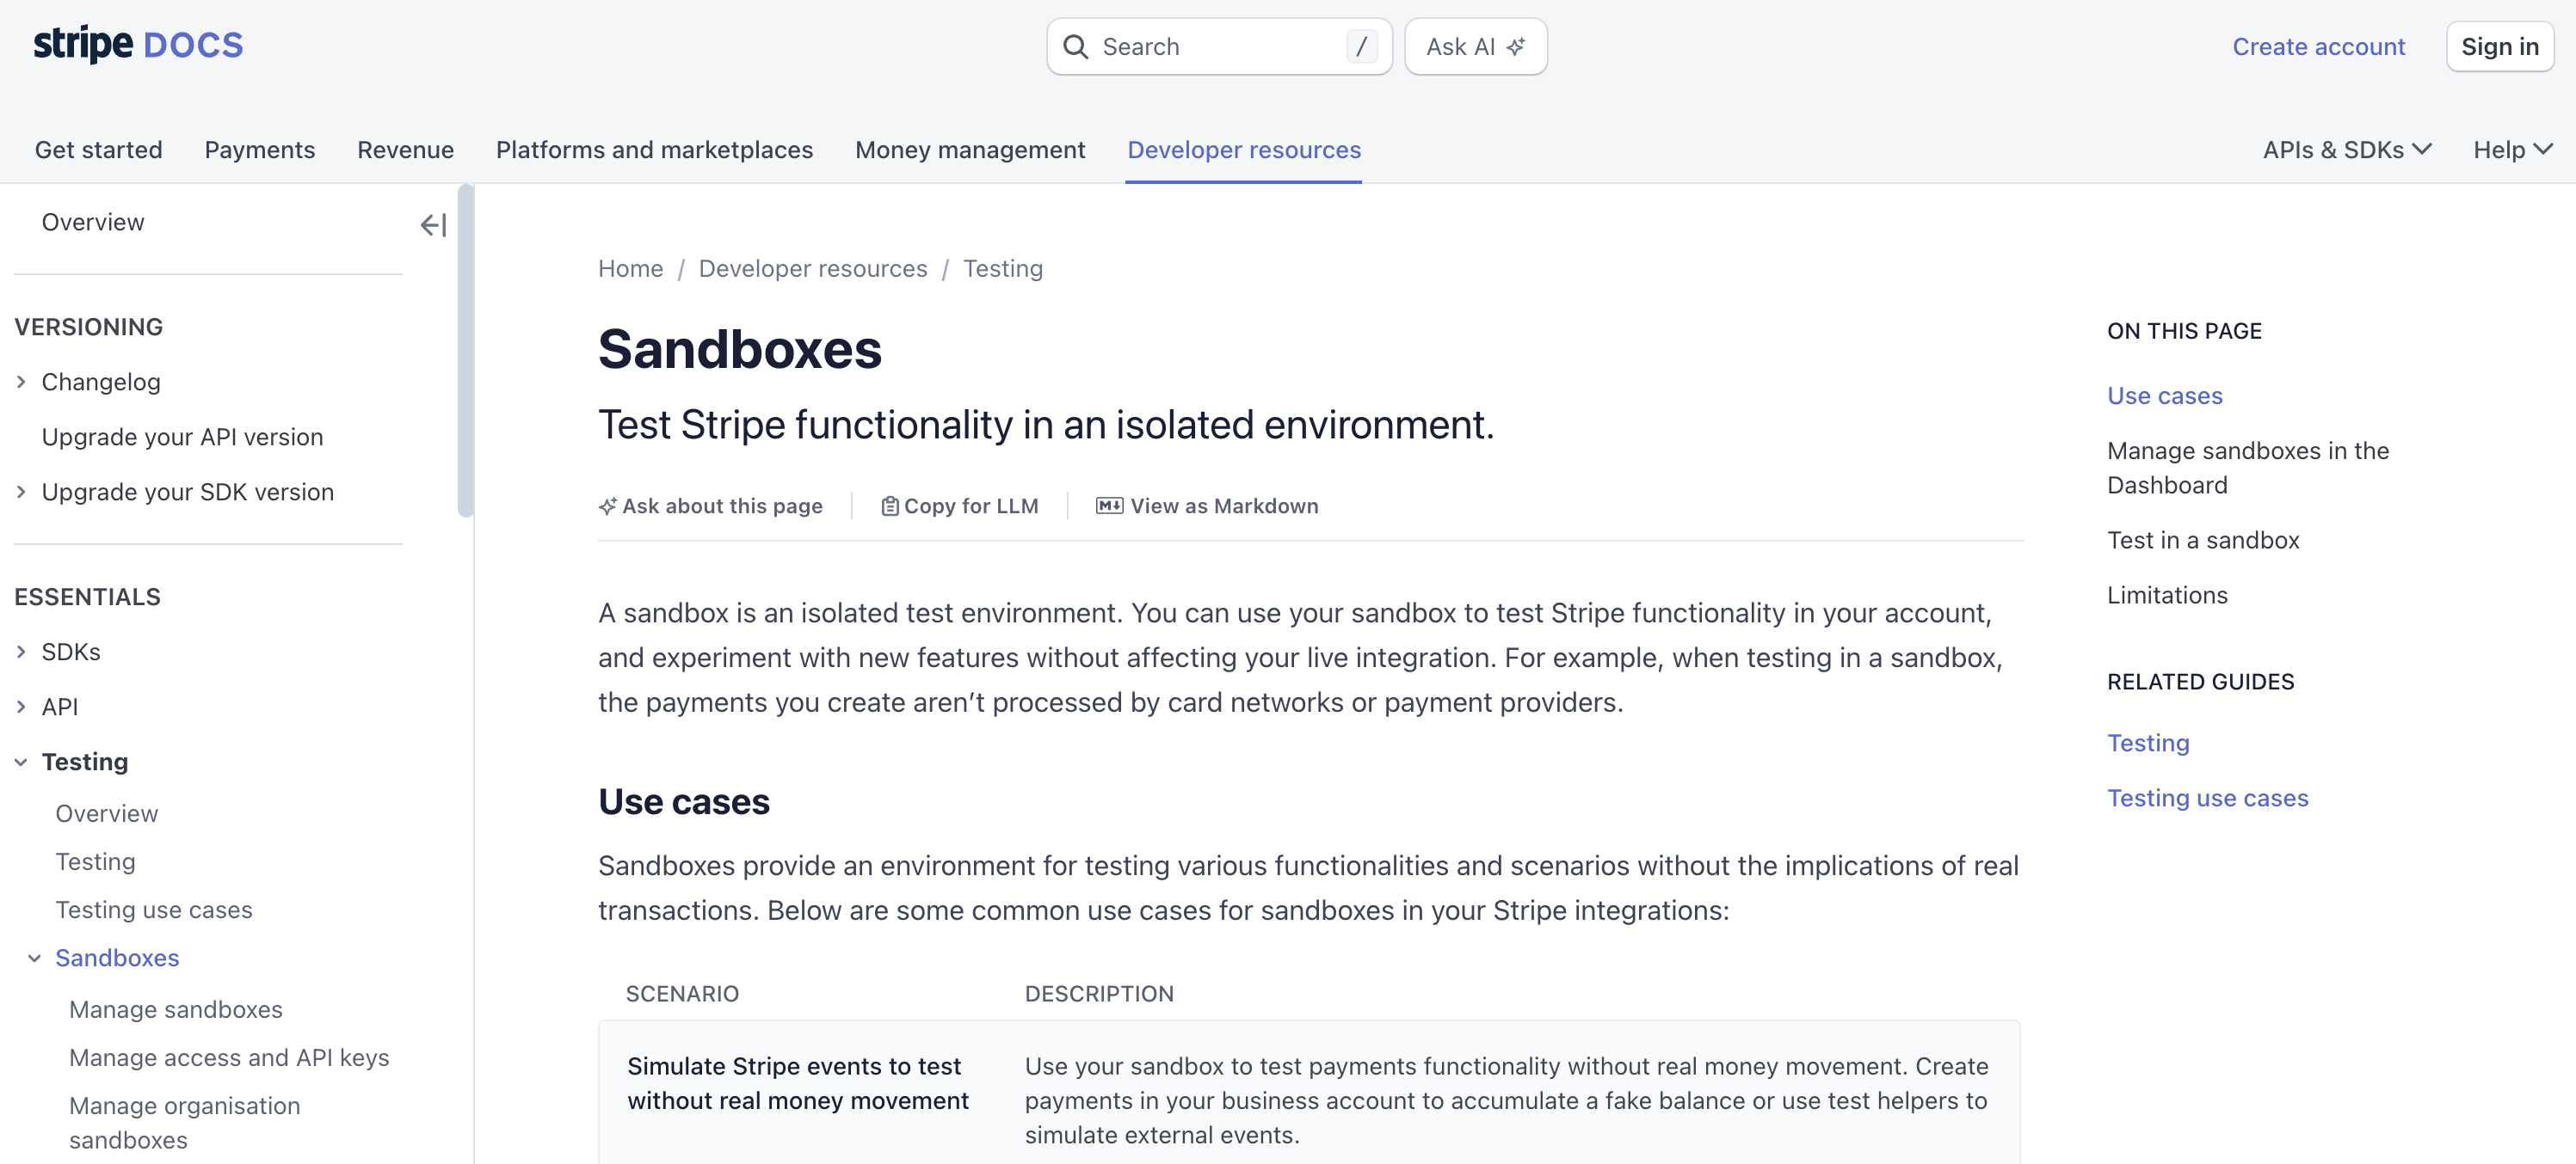Open the APIs & SDKs dropdown
Screen dimensions: 2576x1164
2346,149
